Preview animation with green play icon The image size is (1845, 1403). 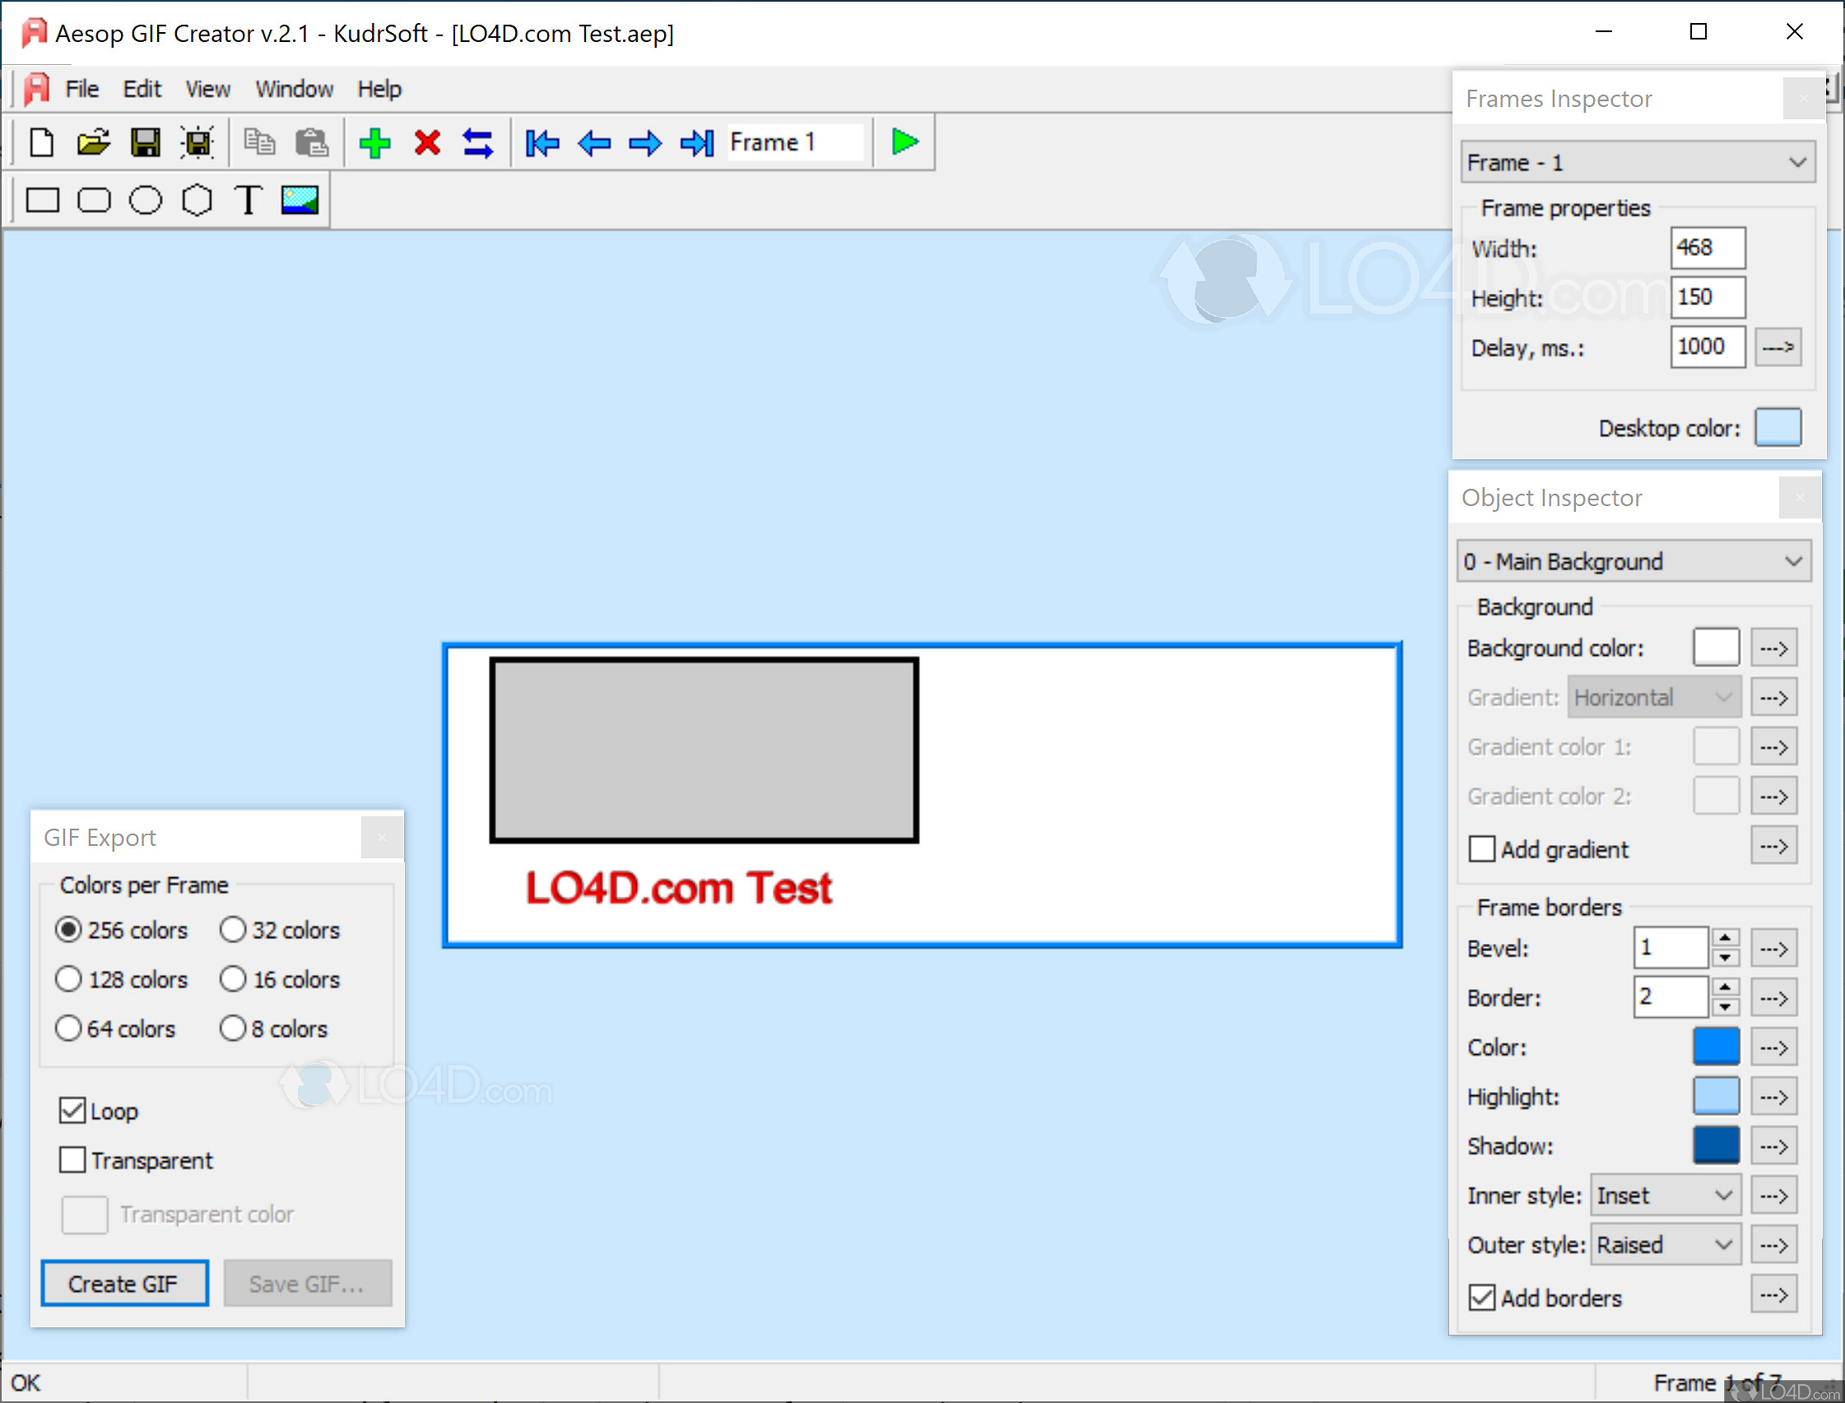pyautogui.click(x=904, y=142)
